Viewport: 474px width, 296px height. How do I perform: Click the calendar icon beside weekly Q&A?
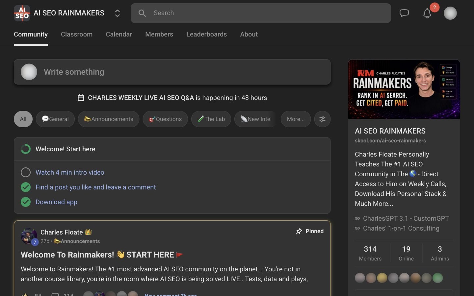click(81, 98)
